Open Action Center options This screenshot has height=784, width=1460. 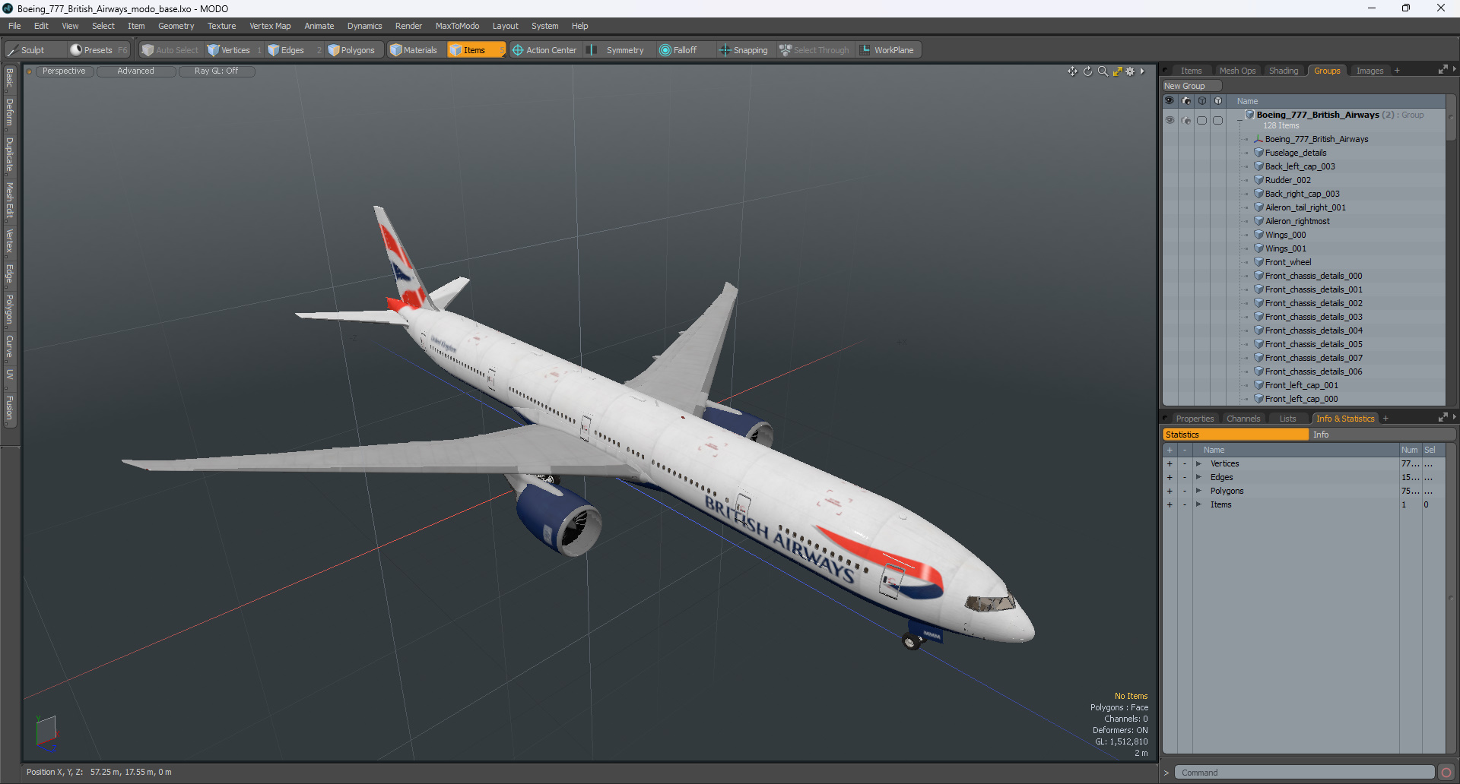point(544,50)
